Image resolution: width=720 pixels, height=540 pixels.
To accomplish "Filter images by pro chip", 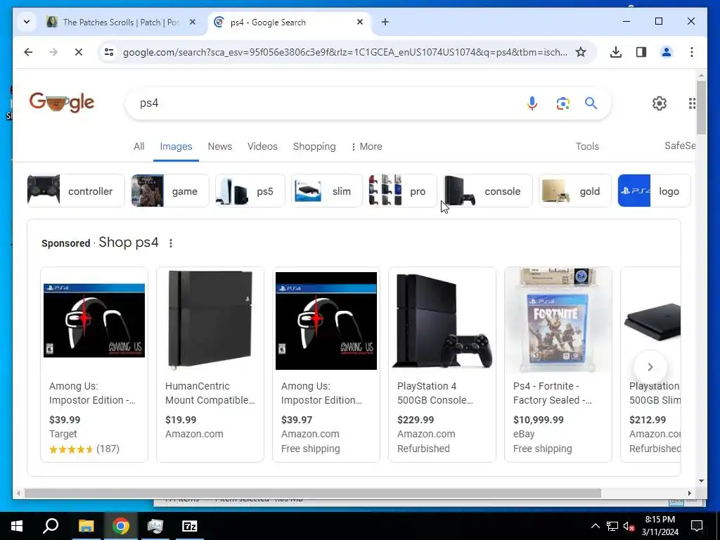I will [x=403, y=191].
